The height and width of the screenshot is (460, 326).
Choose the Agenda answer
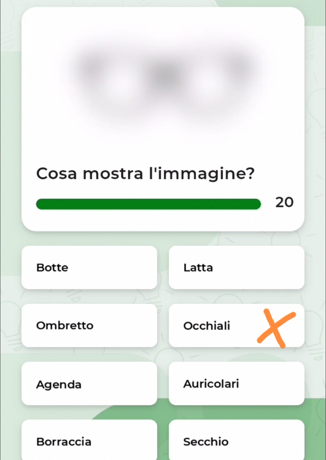pyautogui.click(x=89, y=384)
